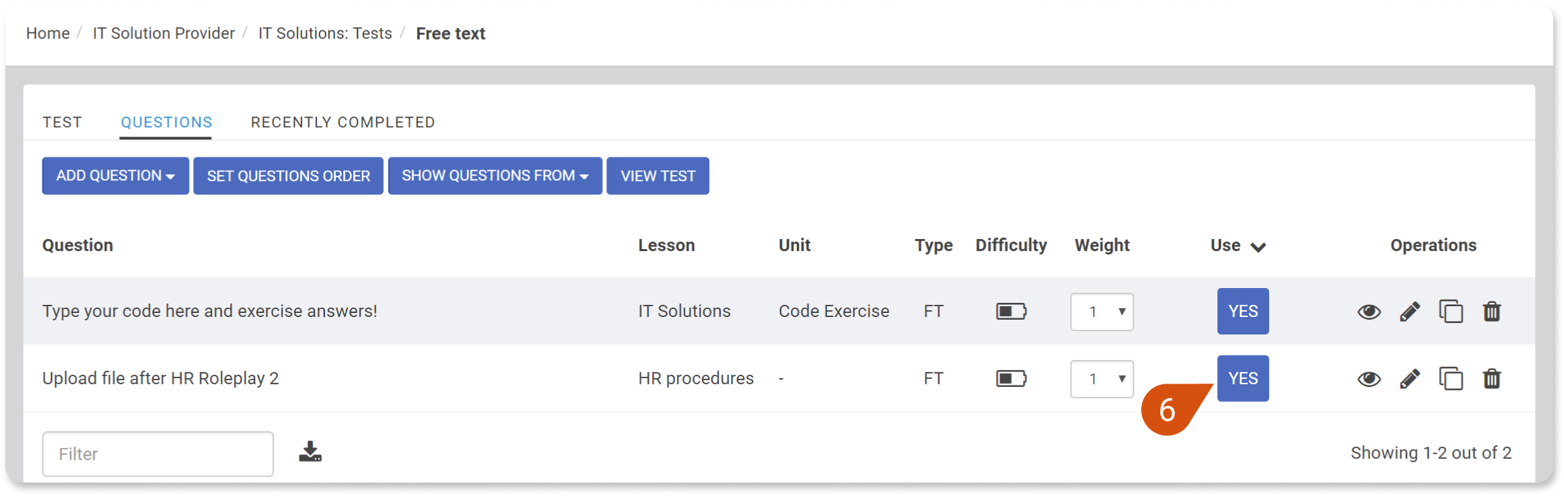Delete the 'Type your code here' question

click(x=1492, y=311)
